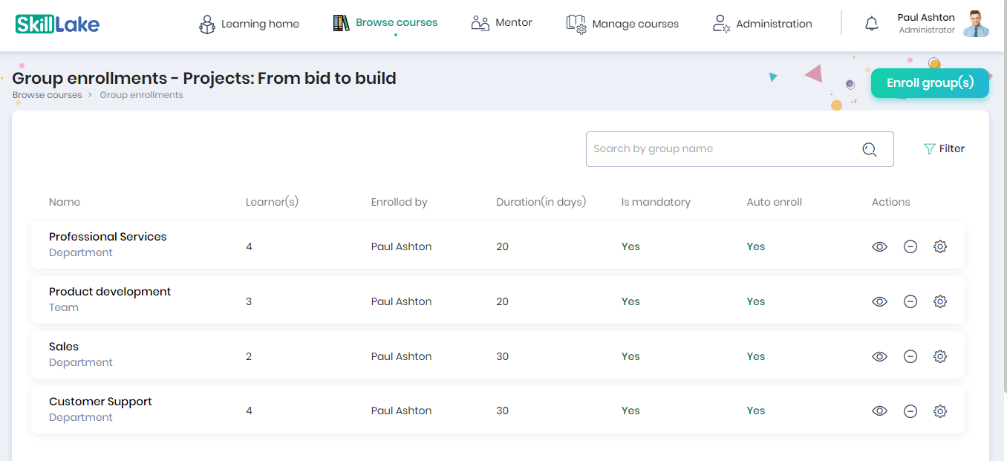Click learner count 2 in Sales row
This screenshot has height=461, width=1007.
pos(249,356)
